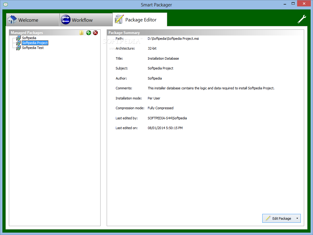Click pencil icon on Edit Package button
Image resolution: width=313 pixels, height=235 pixels.
click(268, 218)
